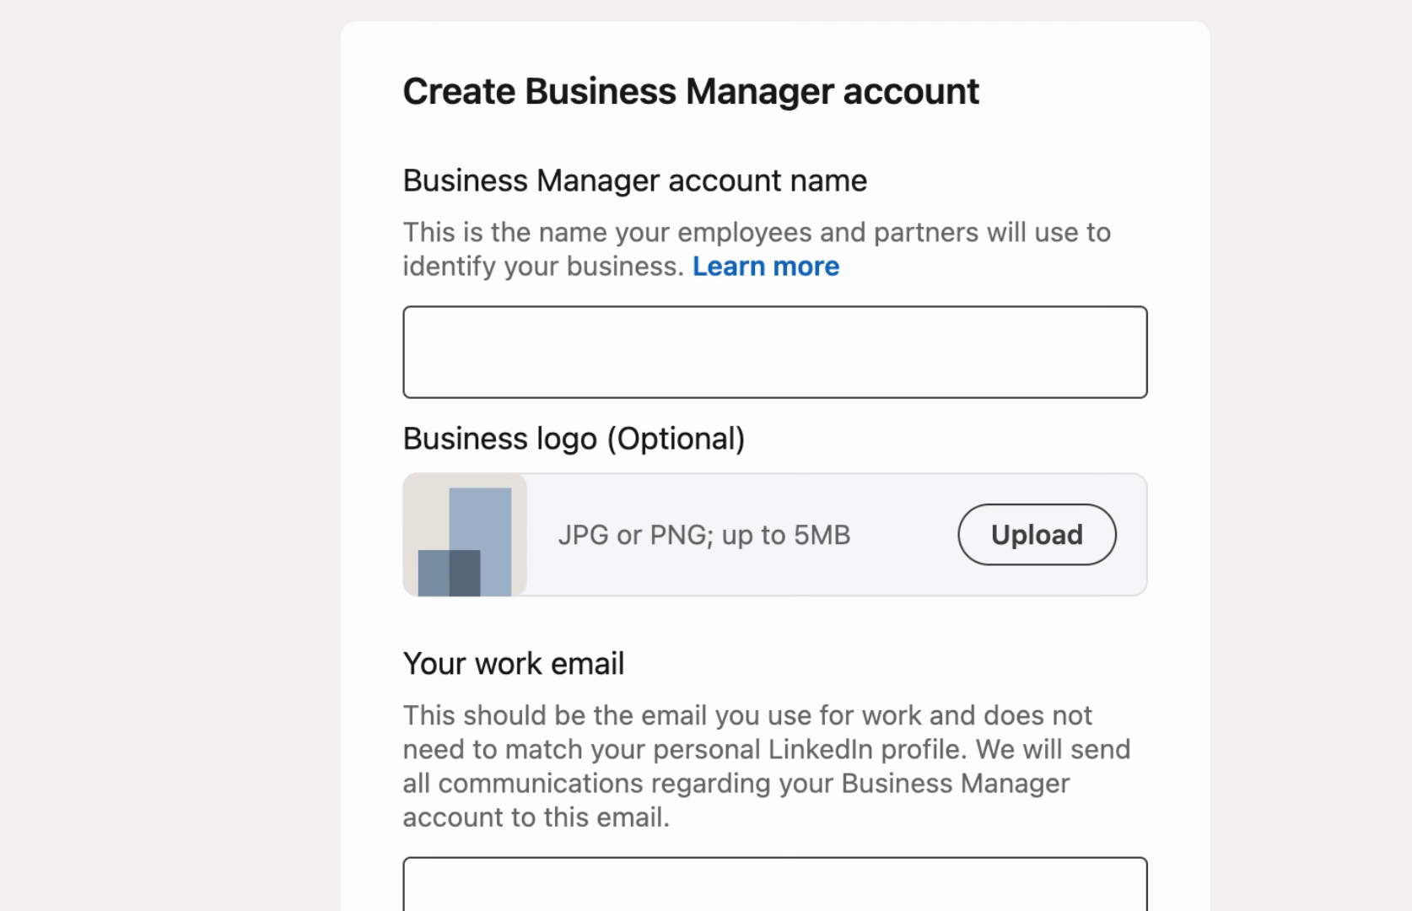Open the Learn more link
Viewport: 1412px width, 911px height.
(x=765, y=267)
